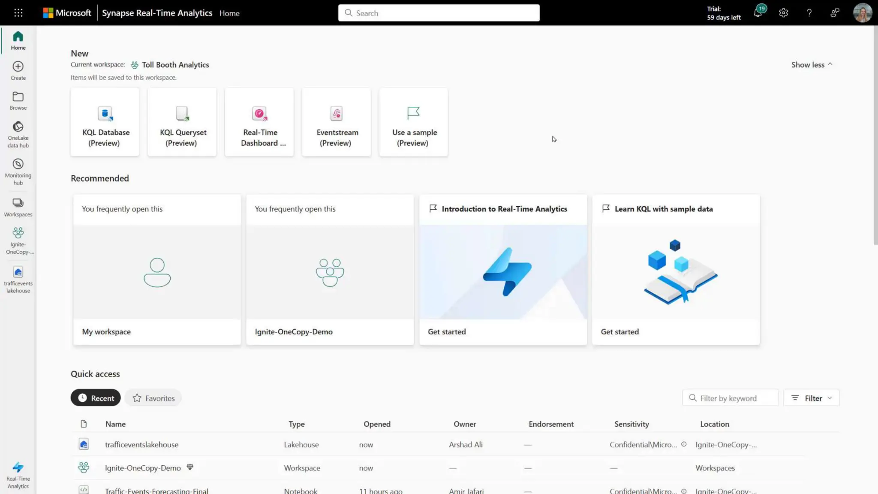
Task: Open the user profile avatar menu
Action: (x=862, y=13)
